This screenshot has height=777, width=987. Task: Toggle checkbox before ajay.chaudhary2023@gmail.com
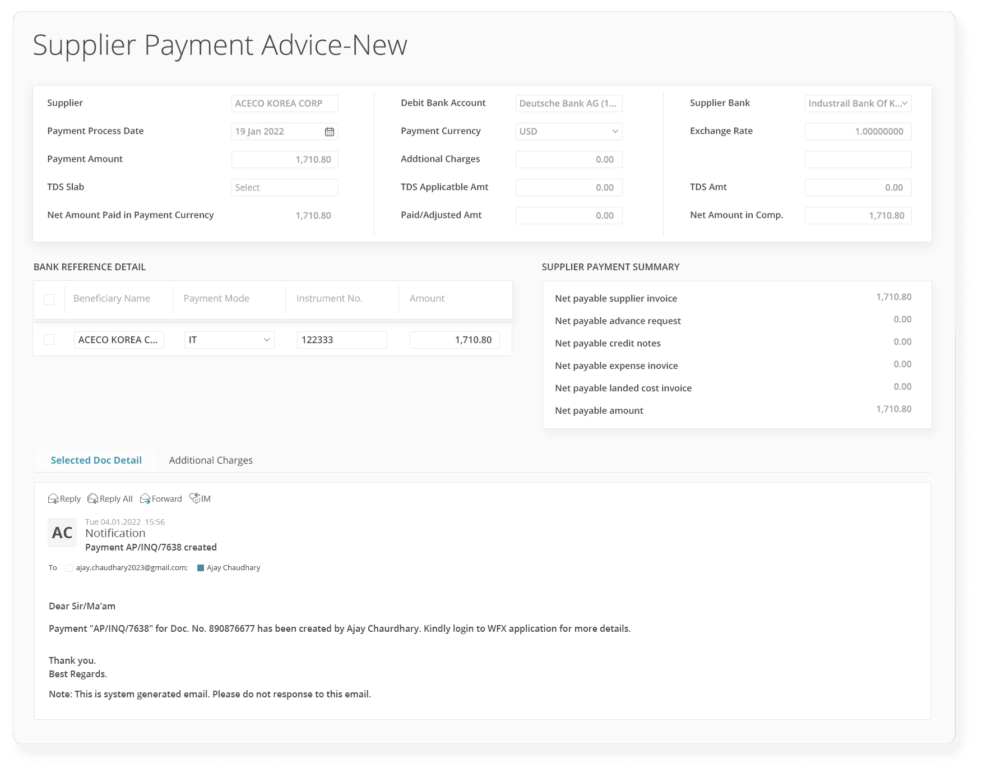(69, 568)
